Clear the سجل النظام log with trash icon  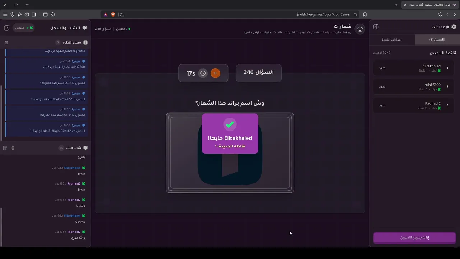tap(6, 42)
